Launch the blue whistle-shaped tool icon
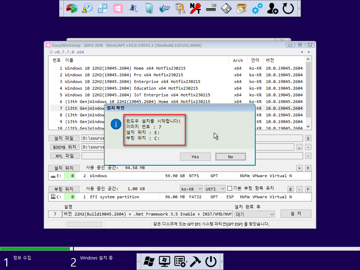The width and height of the screenshot is (360, 270). coord(165,8)
